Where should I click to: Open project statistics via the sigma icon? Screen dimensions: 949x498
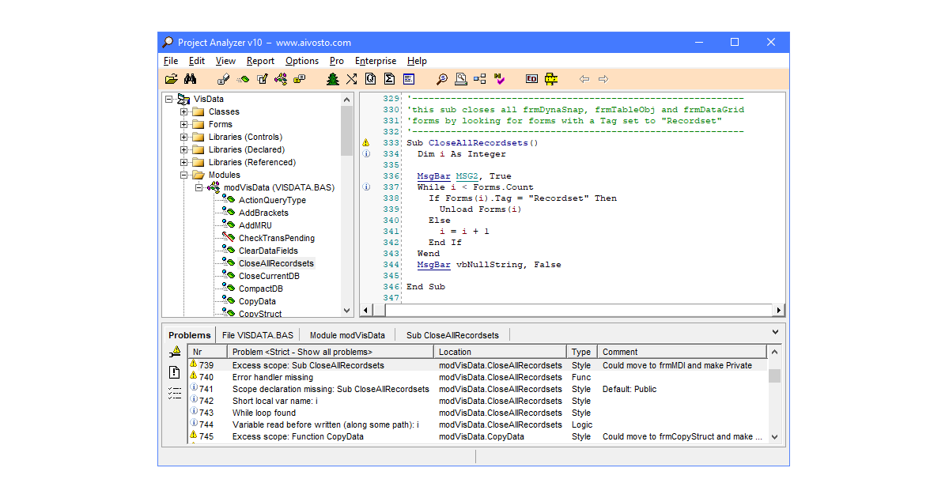click(x=388, y=78)
